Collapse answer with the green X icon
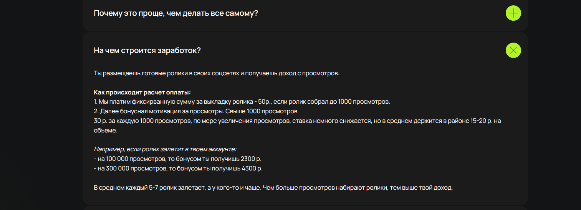581x210 pixels. (x=513, y=50)
